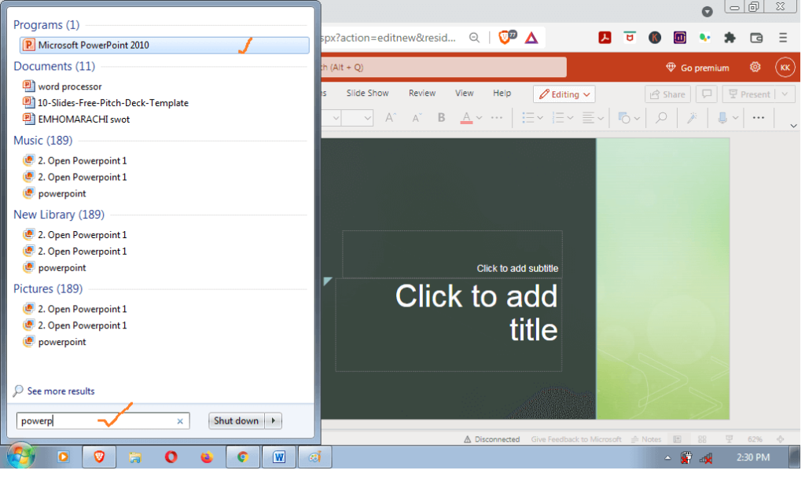Open the Brave Wallet icon
This screenshot has height=481, width=805.
tap(756, 38)
